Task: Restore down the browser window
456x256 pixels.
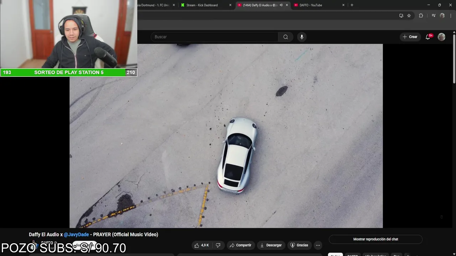Action: (x=439, y=5)
